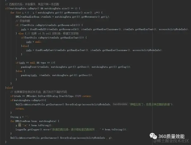Click the handlerdata inlay parameter hint
Screen dimensions: 191x145
(120, 104)
